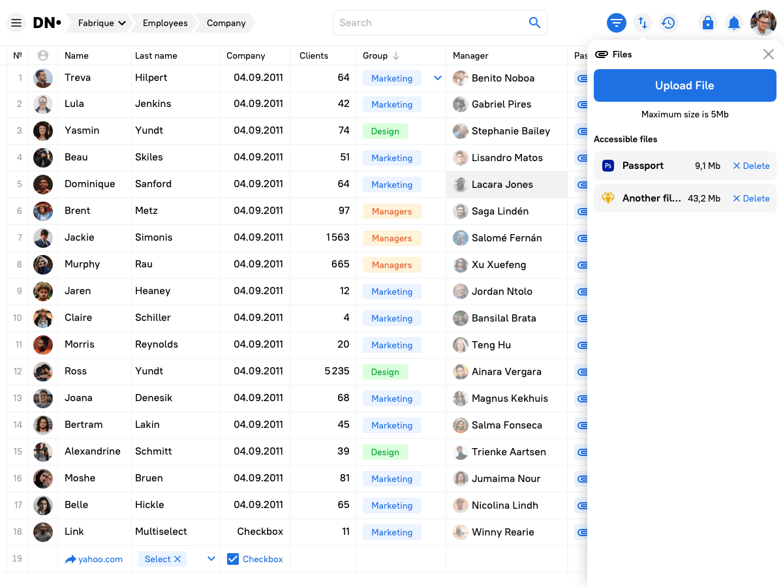Viewport: 783px width, 587px height.
Task: Click the Managers tag in Murphy's row
Action: tap(391, 265)
